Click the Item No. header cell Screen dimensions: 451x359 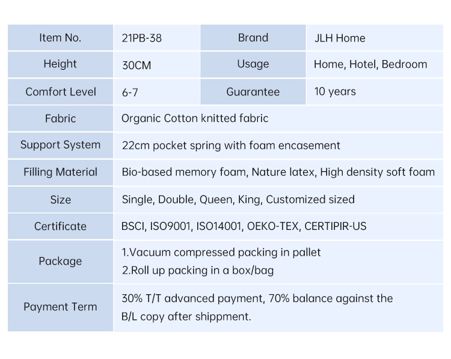point(60,38)
